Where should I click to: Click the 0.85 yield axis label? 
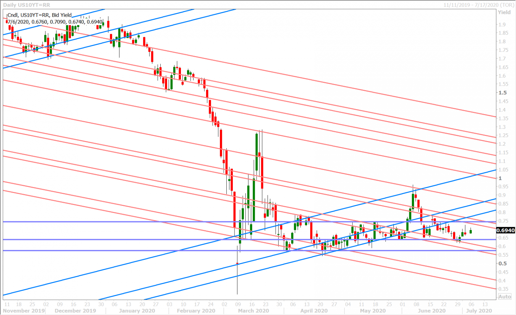click(x=503, y=204)
